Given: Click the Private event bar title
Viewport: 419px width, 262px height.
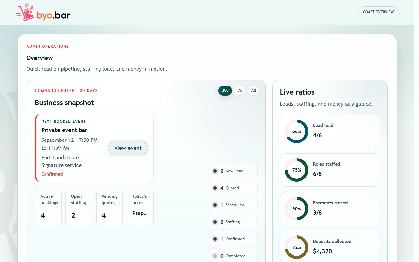Looking at the screenshot, I should (64, 130).
